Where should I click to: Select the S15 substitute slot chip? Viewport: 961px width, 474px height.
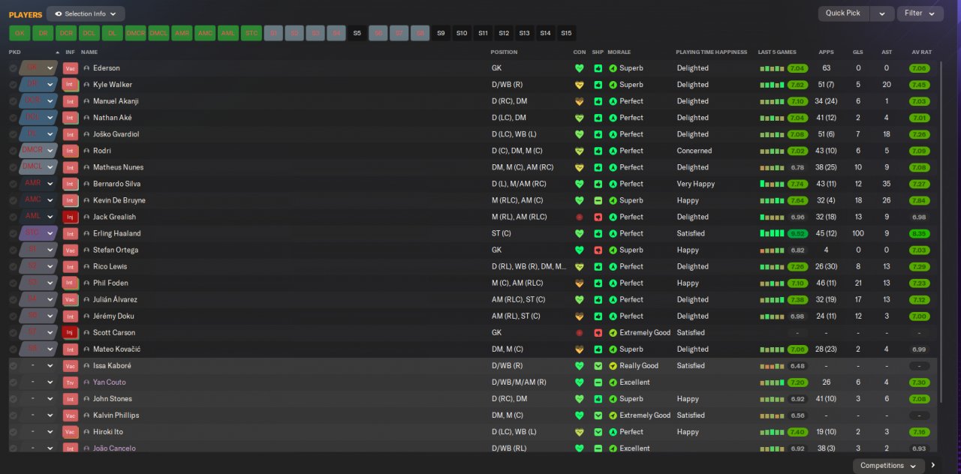566,33
